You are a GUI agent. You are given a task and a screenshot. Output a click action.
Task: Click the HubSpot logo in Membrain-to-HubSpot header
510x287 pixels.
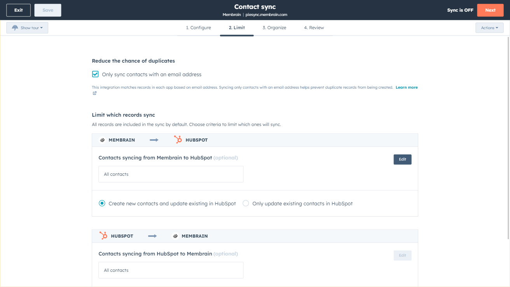(178, 140)
